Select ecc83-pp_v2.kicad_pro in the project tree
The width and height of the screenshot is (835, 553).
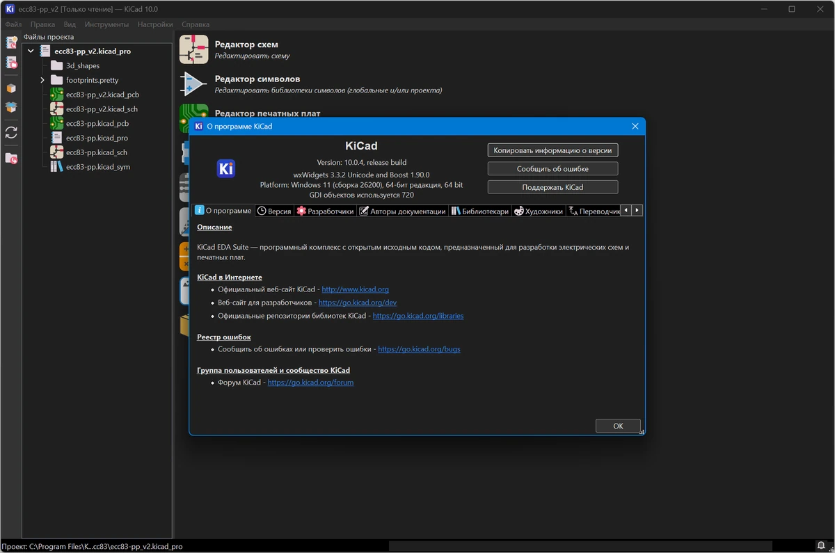pos(93,51)
